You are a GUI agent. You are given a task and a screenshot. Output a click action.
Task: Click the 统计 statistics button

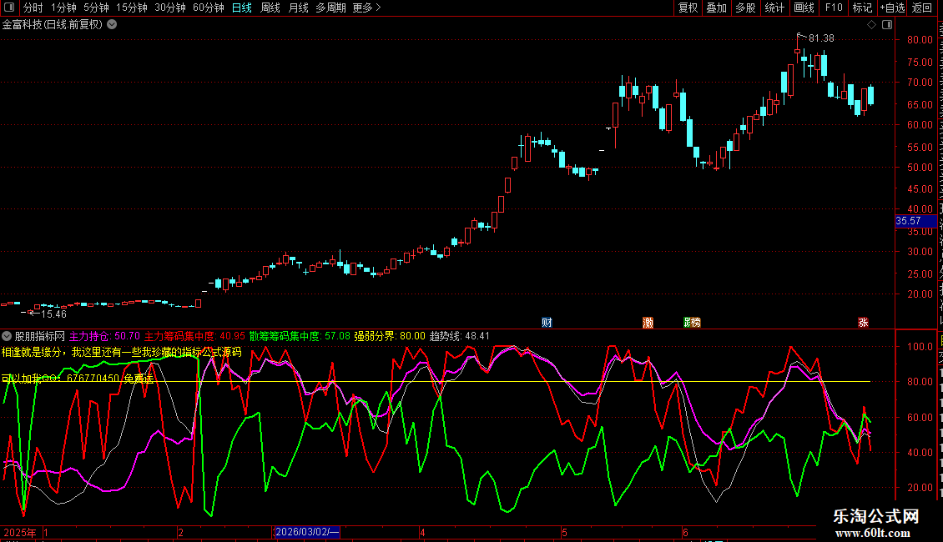pyautogui.click(x=774, y=8)
